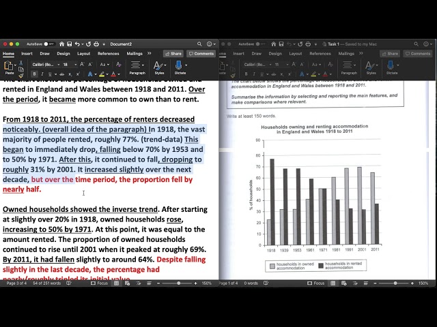
Task: Increase font size in Document2 ribbon
Action: [82, 65]
